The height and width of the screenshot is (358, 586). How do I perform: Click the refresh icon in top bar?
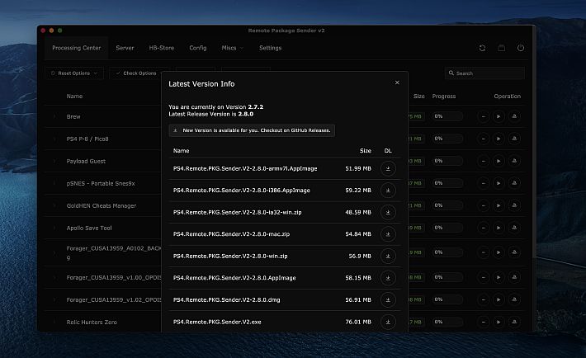click(x=483, y=48)
